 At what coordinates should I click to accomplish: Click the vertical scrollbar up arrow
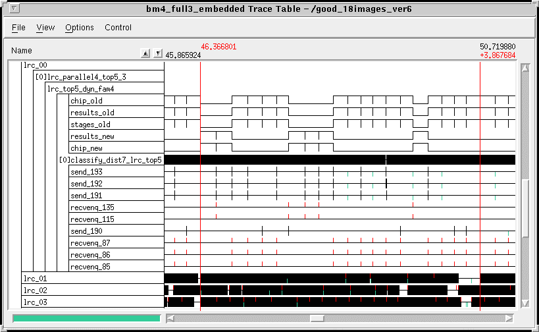tap(525, 68)
